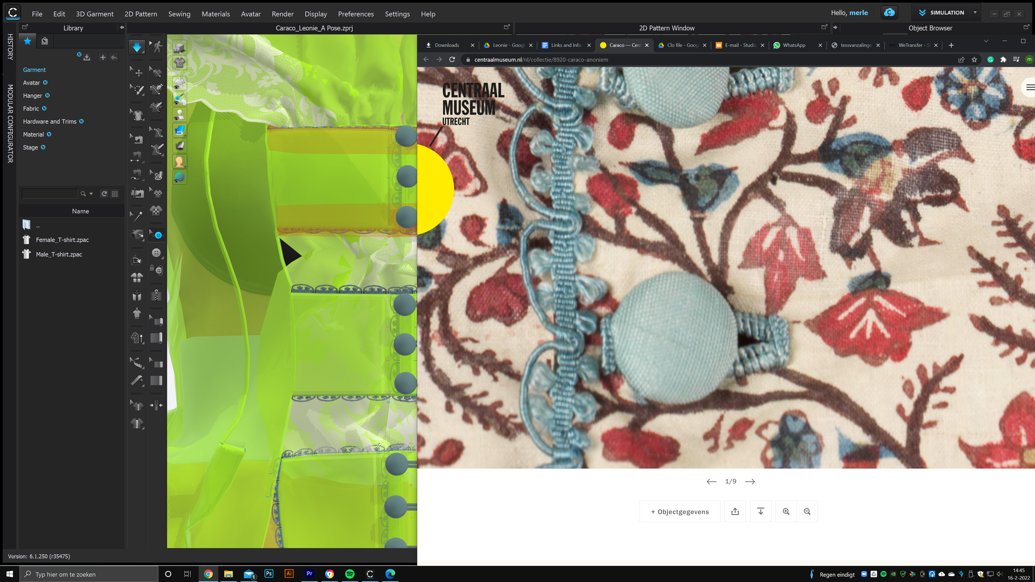The image size is (1035, 582).
Task: Click the refresh icon in Library search bar
Action: point(104,194)
